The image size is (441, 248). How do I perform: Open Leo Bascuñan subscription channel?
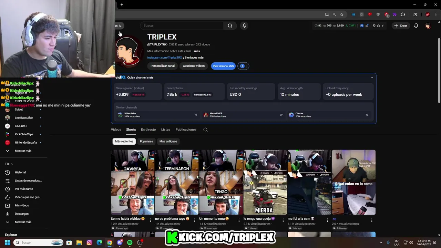23,118
